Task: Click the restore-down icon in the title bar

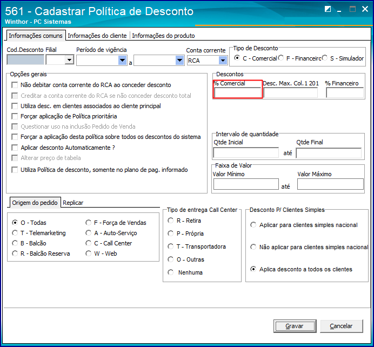Action: click(328, 9)
